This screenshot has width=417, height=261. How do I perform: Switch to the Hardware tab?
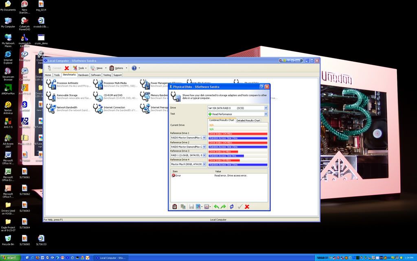[x=83, y=75]
